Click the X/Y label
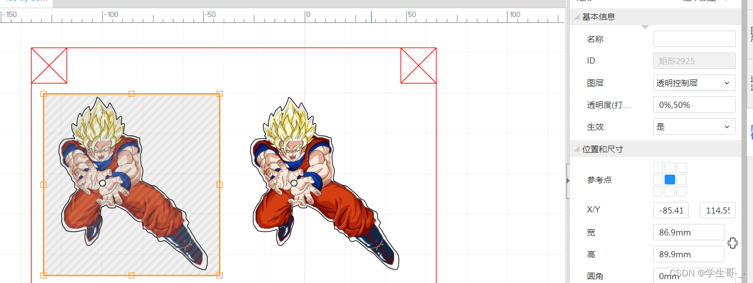Image resolution: width=753 pixels, height=283 pixels. click(594, 210)
